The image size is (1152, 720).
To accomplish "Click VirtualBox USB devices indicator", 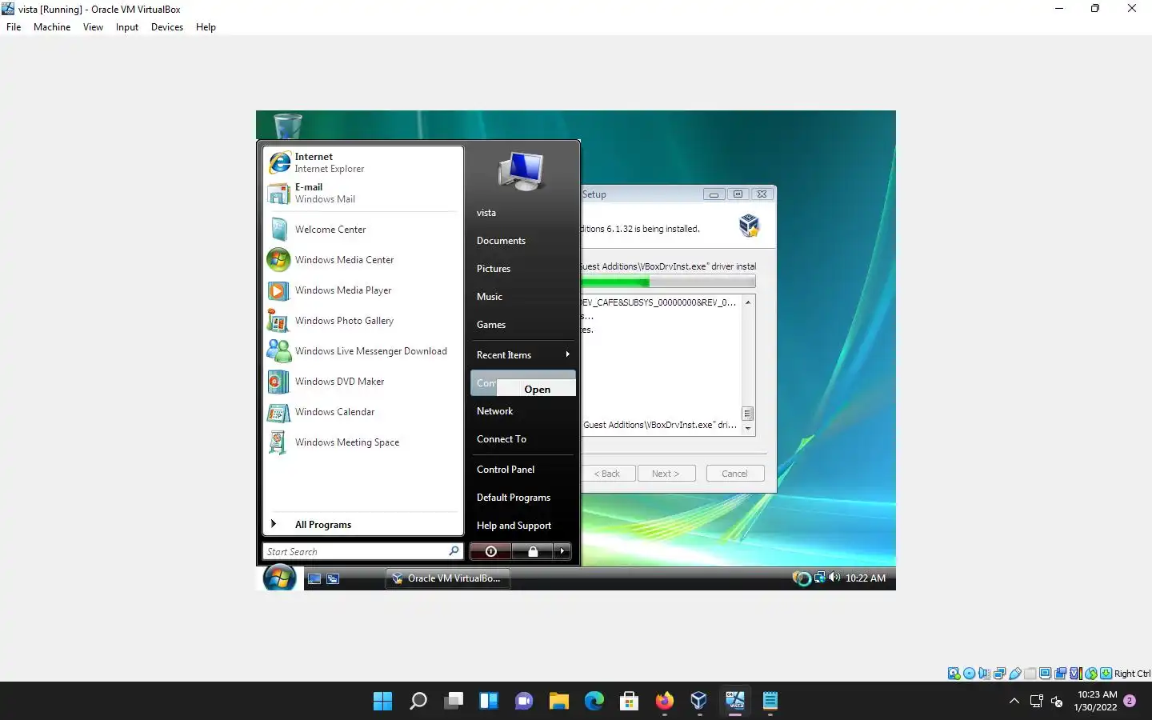I will 1014,674.
